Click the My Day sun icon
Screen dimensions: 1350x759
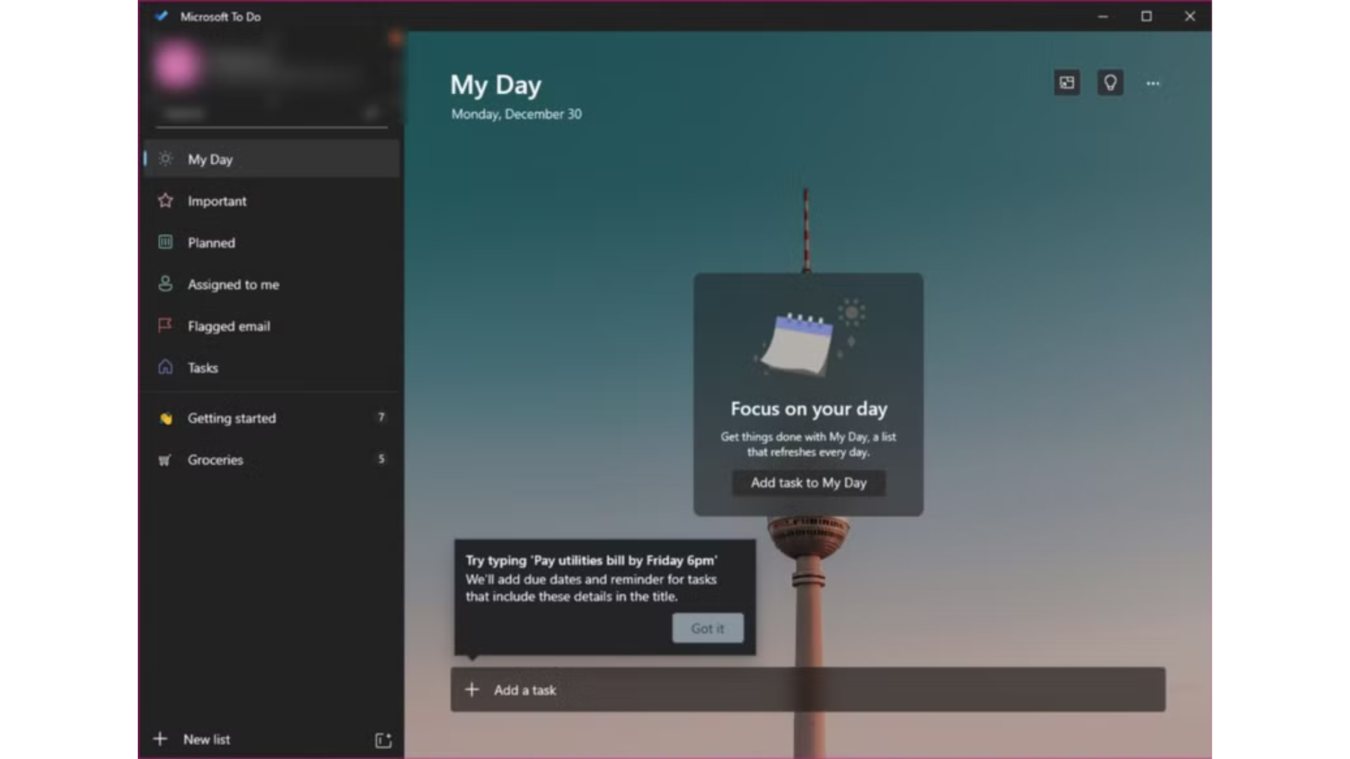[x=165, y=159]
